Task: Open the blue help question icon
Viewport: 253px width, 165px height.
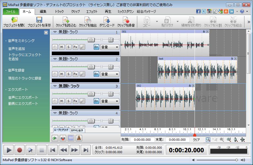Action: 242,11
